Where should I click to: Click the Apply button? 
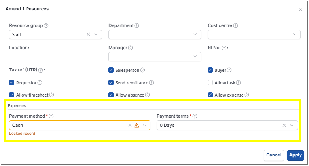[x=296, y=155]
